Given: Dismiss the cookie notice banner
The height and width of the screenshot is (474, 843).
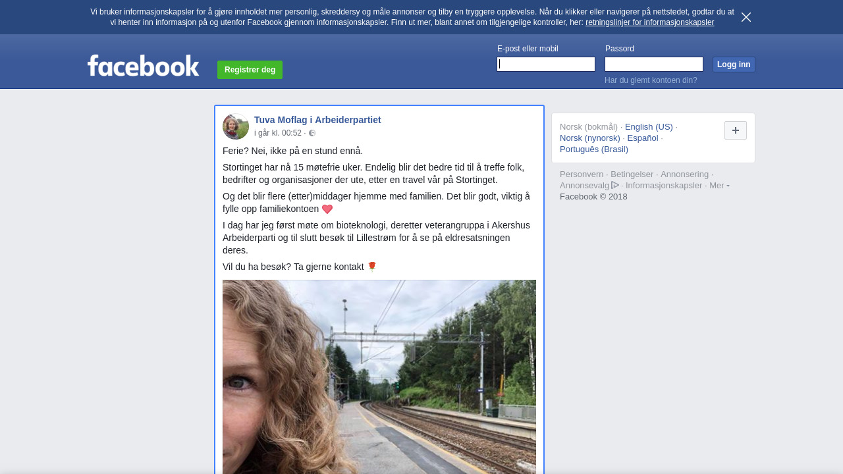Looking at the screenshot, I should point(746,17).
